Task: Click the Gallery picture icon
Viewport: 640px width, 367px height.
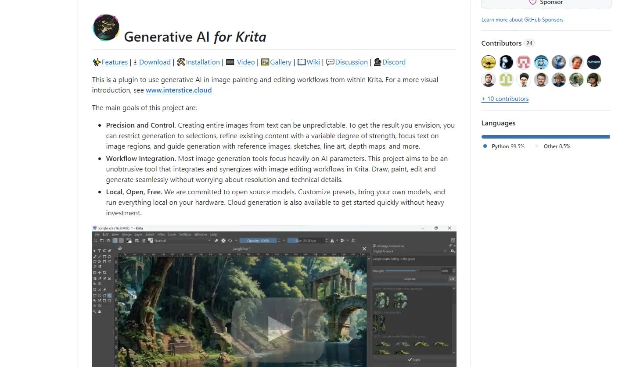Action: [265, 62]
